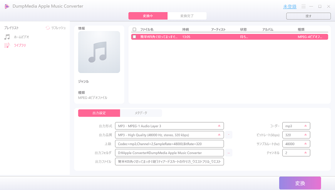Click the DumpMedia app logo icon
335x190 pixels.
point(7,6)
